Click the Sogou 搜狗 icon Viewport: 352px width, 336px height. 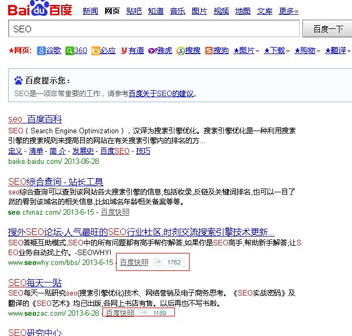click(x=209, y=51)
